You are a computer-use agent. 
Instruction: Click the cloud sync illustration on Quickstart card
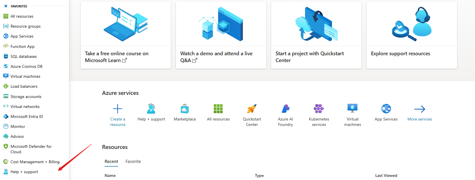coord(316,24)
